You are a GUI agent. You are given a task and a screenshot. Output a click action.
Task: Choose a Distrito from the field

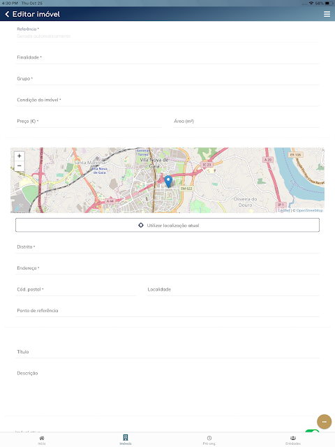[167, 247]
